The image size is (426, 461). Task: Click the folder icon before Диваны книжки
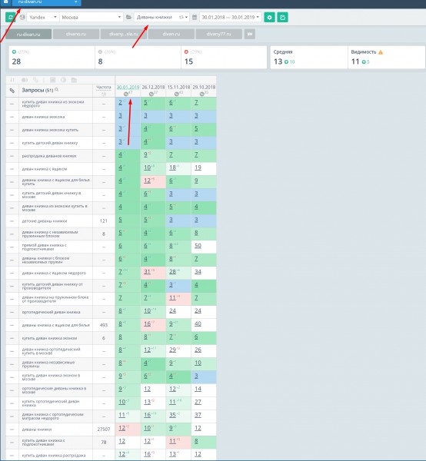[x=128, y=18]
